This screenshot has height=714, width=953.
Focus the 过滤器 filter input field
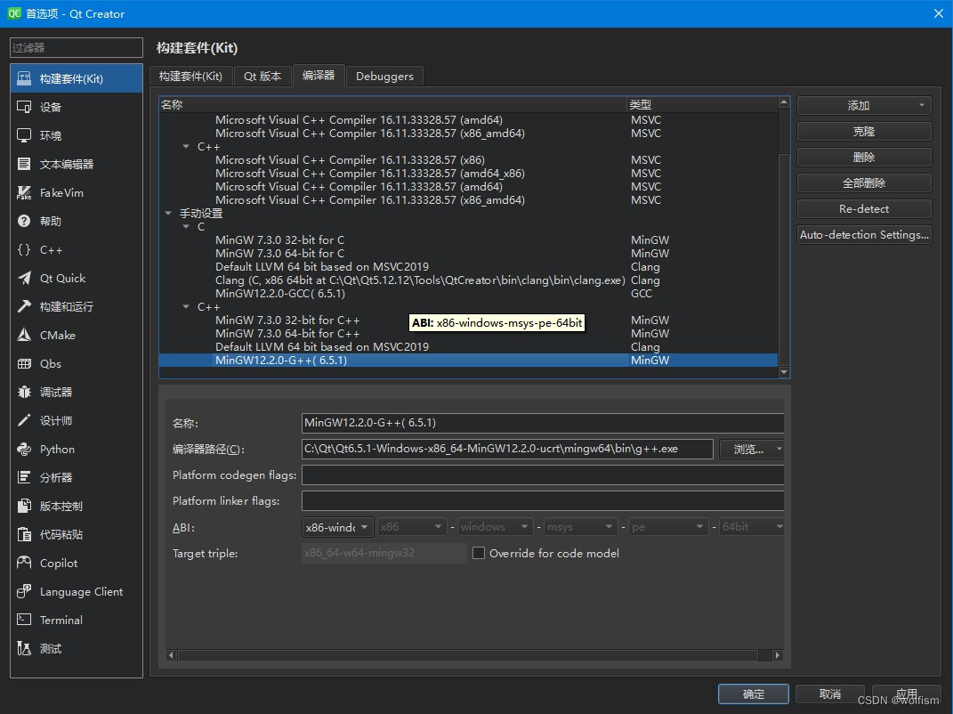(x=77, y=47)
